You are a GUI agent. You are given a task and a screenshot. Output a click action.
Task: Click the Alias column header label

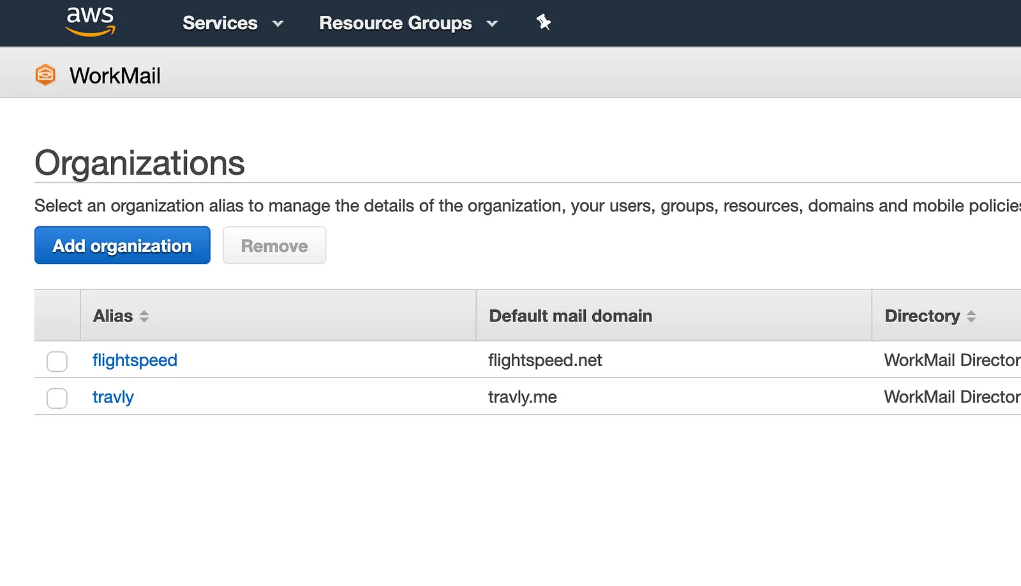[x=113, y=316]
